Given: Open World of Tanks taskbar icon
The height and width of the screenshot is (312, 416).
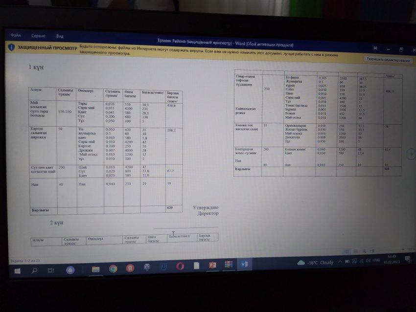Looking at the screenshot, I should click(147, 267).
